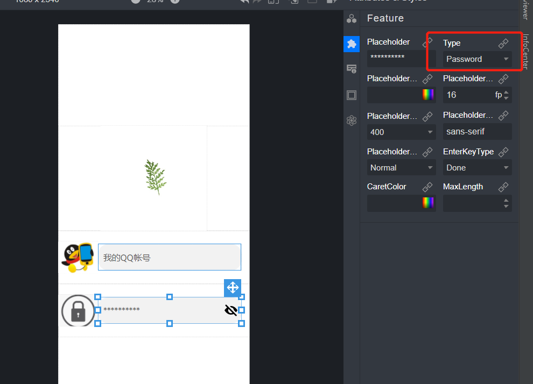533x384 pixels.
Task: Select the Feature puzzle-piece tab icon
Action: 352,44
